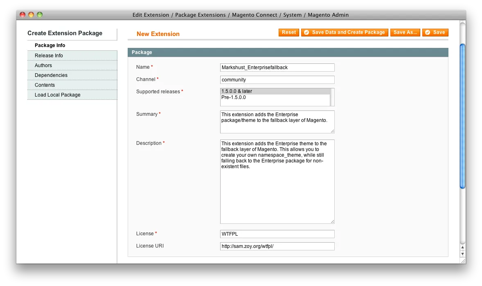
Task: Select the Load Local Package tab
Action: (57, 95)
